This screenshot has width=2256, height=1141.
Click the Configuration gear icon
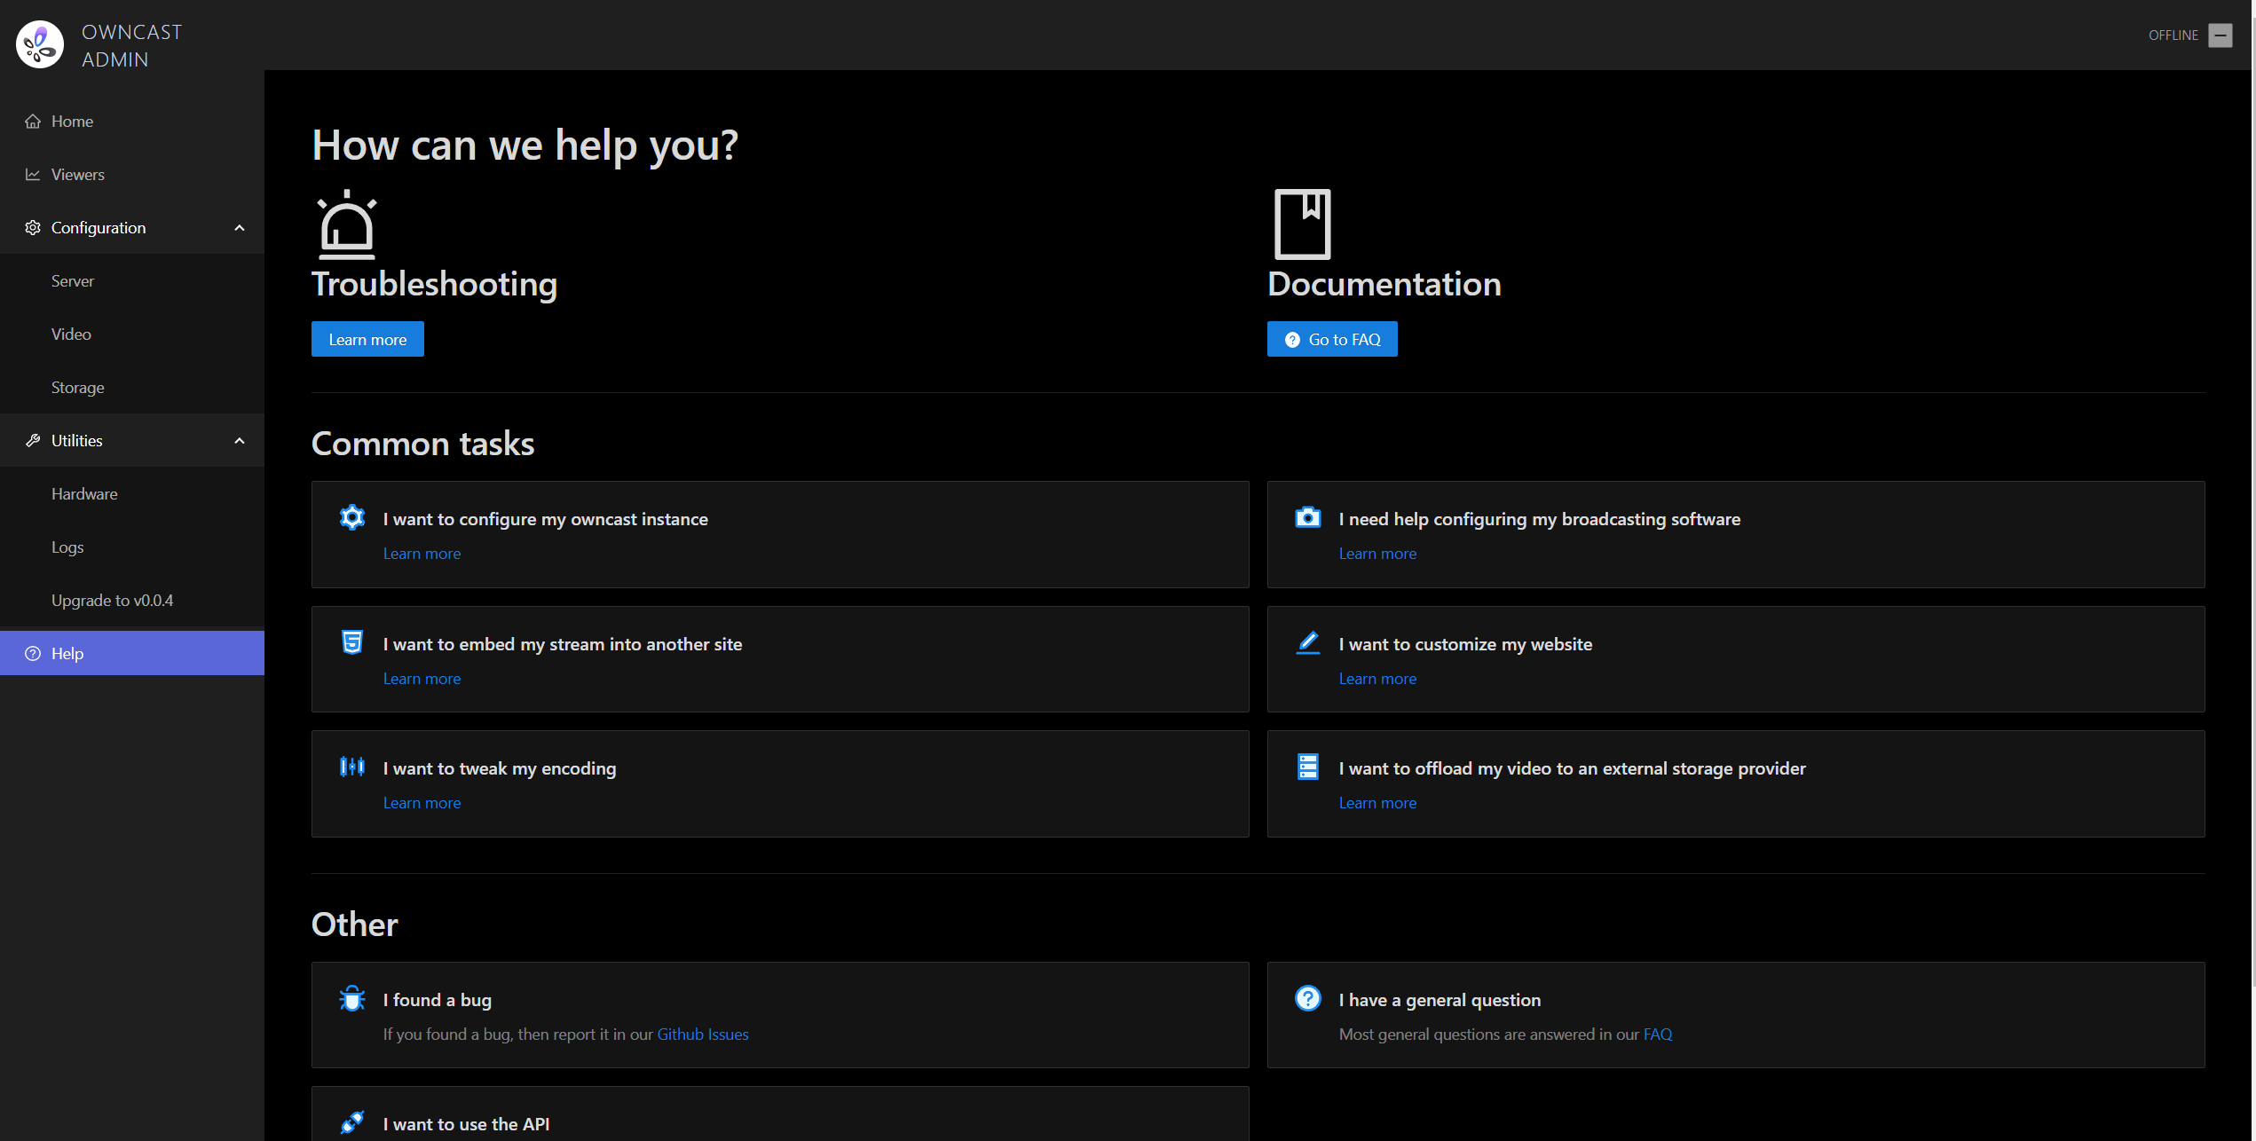[x=32, y=227]
